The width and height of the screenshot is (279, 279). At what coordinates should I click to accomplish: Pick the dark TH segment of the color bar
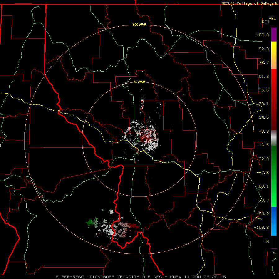click(274, 241)
